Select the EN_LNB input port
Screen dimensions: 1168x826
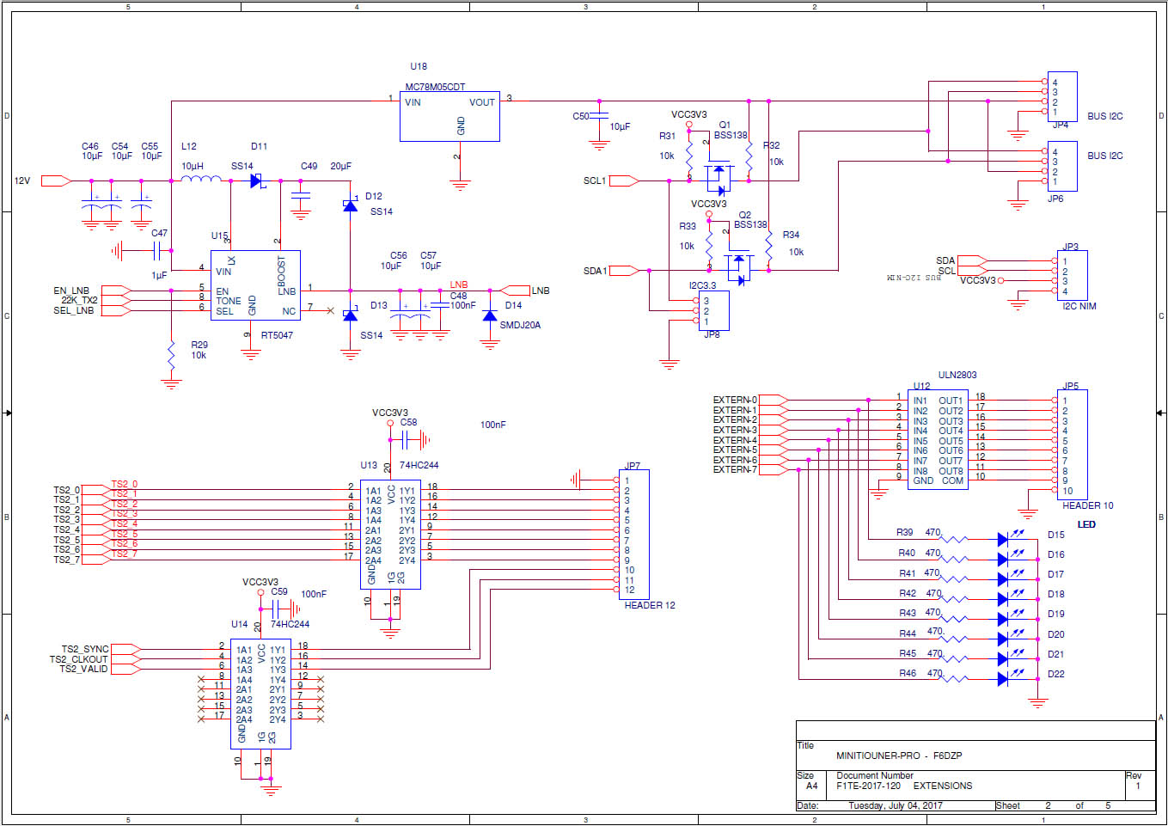click(x=117, y=291)
